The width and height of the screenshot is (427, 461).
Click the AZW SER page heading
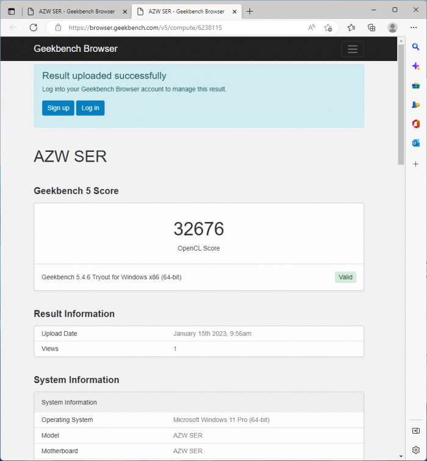[x=70, y=156]
